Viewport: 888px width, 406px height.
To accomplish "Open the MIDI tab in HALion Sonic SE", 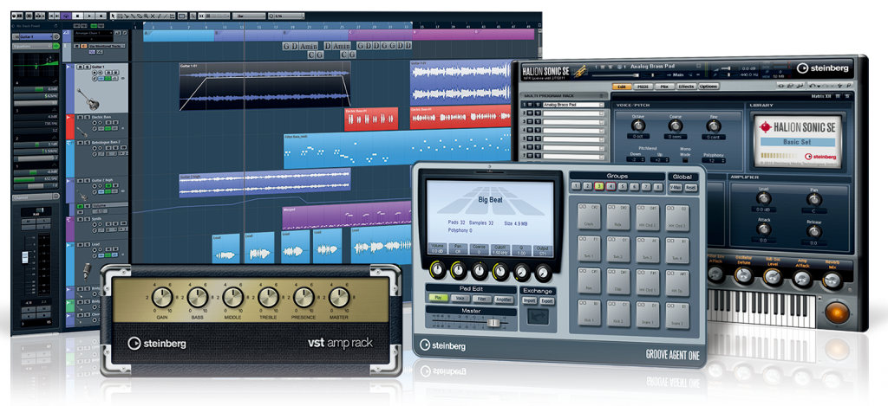I will click(643, 87).
